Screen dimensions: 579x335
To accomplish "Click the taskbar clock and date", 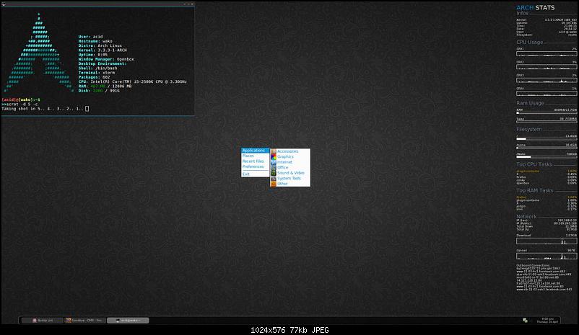I will point(547,321).
